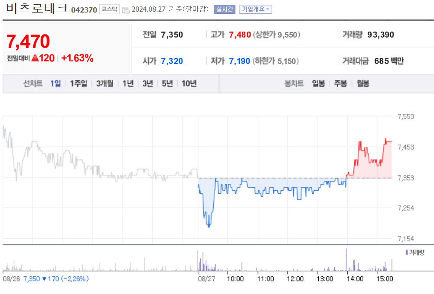This screenshot has width=434, height=294.
Task: Click the volume value 93,390
Action: 381,35
